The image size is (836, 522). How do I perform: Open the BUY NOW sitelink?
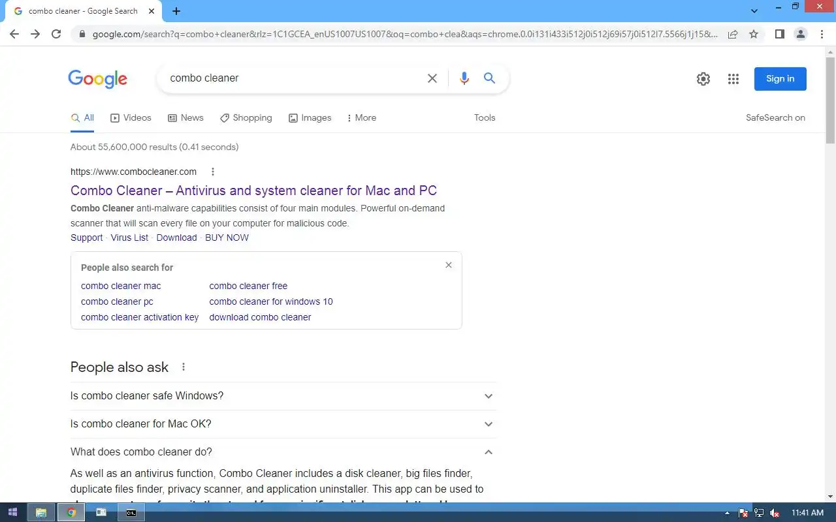click(x=227, y=238)
